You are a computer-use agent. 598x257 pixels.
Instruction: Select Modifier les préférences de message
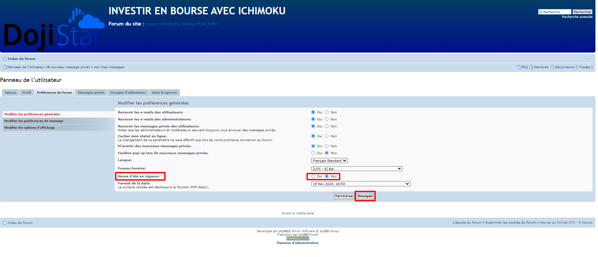[59, 121]
